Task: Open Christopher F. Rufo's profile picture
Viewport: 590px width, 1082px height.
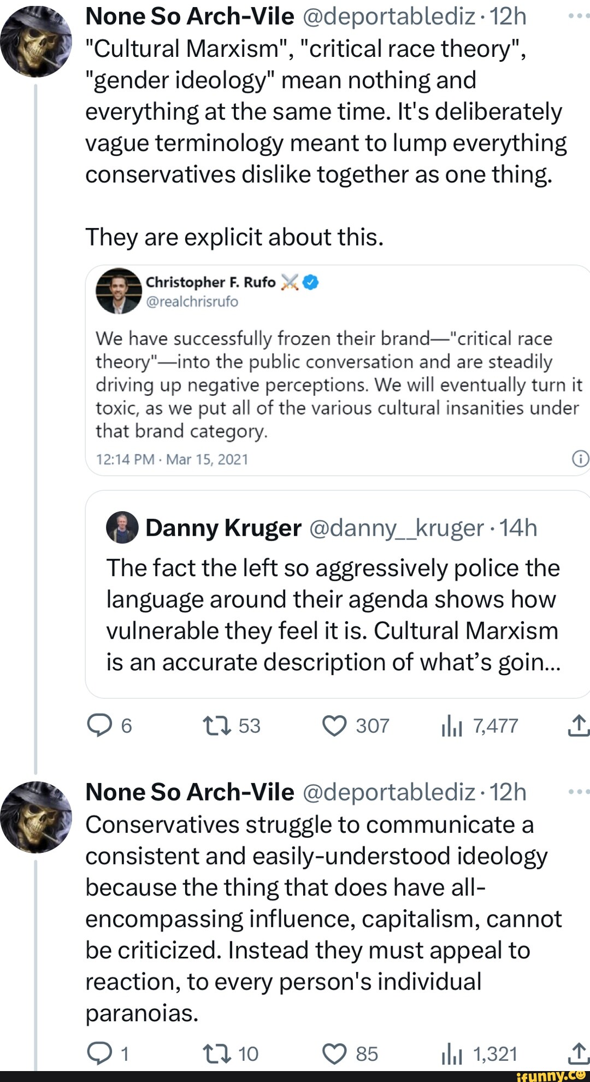Action: click(119, 290)
